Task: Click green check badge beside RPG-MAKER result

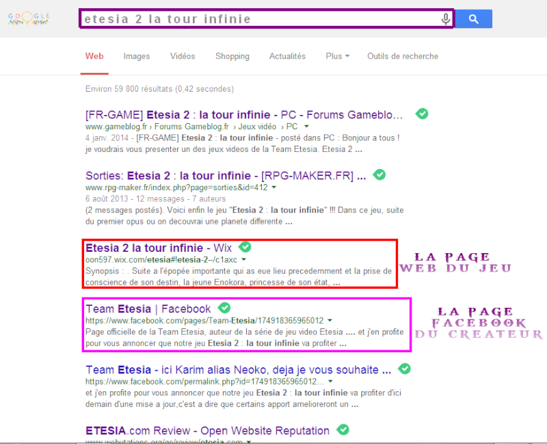Action: pyautogui.click(x=379, y=174)
